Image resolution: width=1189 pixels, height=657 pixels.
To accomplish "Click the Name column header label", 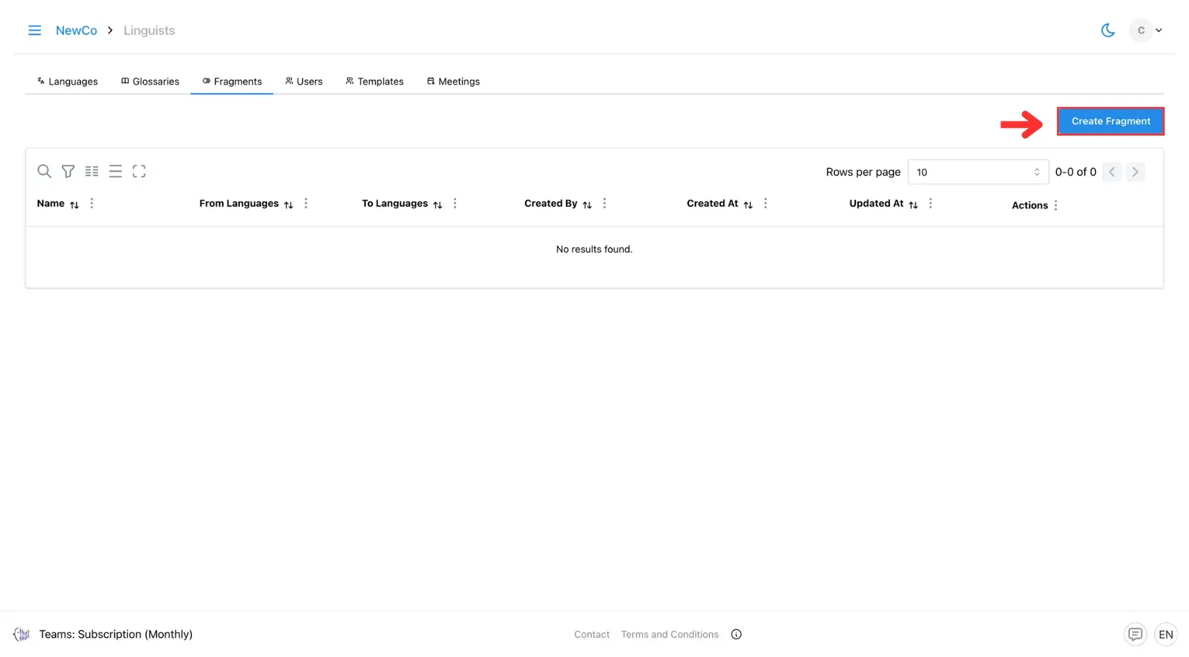I will coord(51,204).
